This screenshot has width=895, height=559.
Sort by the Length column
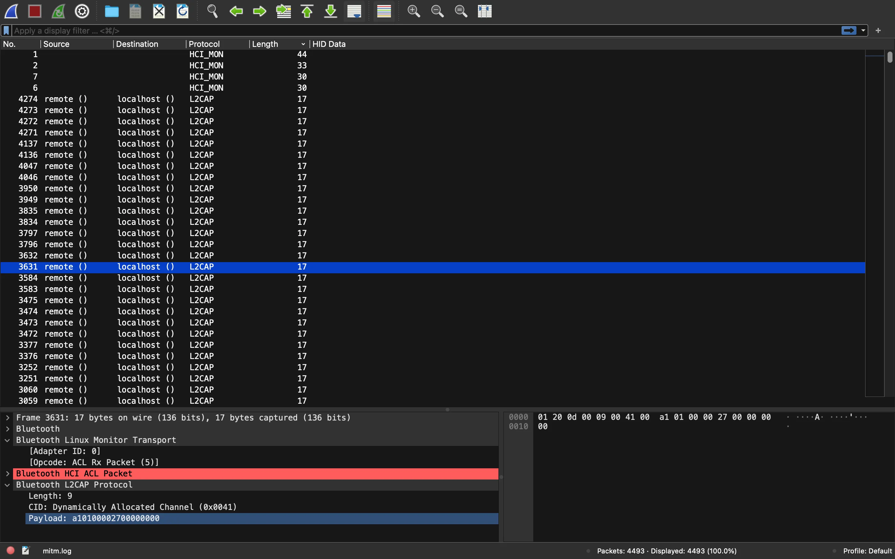[x=279, y=44]
